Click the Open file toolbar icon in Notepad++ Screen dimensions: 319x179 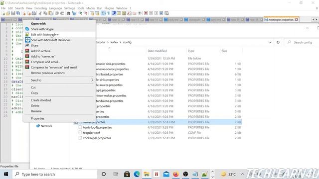(8, 13)
